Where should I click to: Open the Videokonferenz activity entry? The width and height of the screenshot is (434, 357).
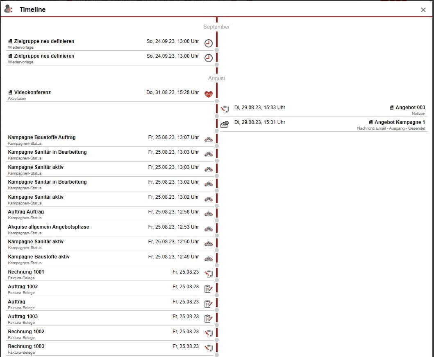pyautogui.click(x=32, y=92)
